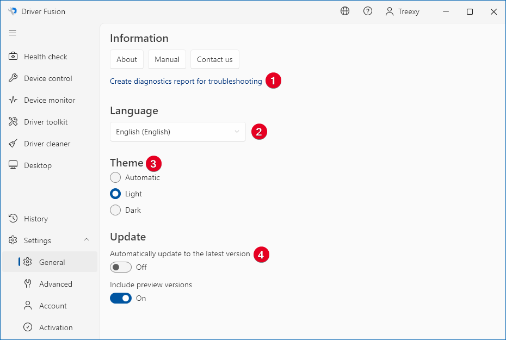
Task: Click the Theme heading text
Action: (126, 163)
